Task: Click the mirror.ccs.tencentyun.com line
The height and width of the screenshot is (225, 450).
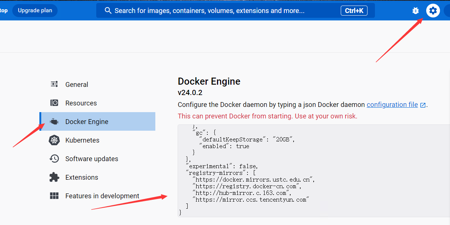Action: coord(251,199)
